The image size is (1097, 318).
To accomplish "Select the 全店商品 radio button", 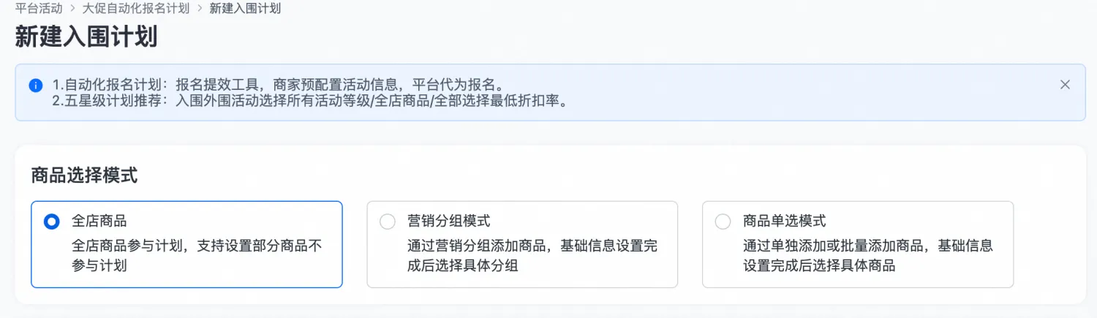I will (x=52, y=222).
